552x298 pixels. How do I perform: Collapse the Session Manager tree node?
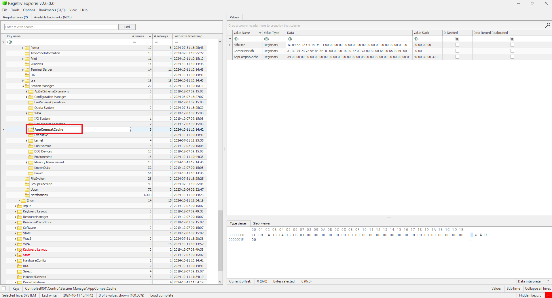pyautogui.click(x=23, y=86)
